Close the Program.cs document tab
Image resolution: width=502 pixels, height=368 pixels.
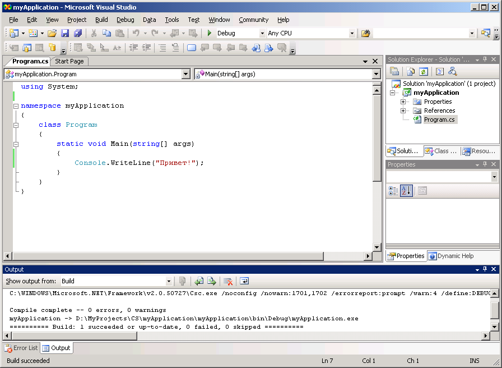click(375, 61)
